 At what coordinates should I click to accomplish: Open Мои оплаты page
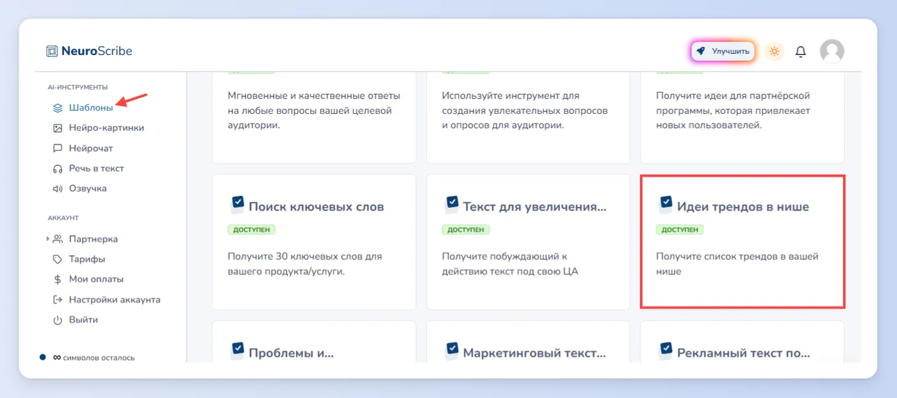(96, 280)
